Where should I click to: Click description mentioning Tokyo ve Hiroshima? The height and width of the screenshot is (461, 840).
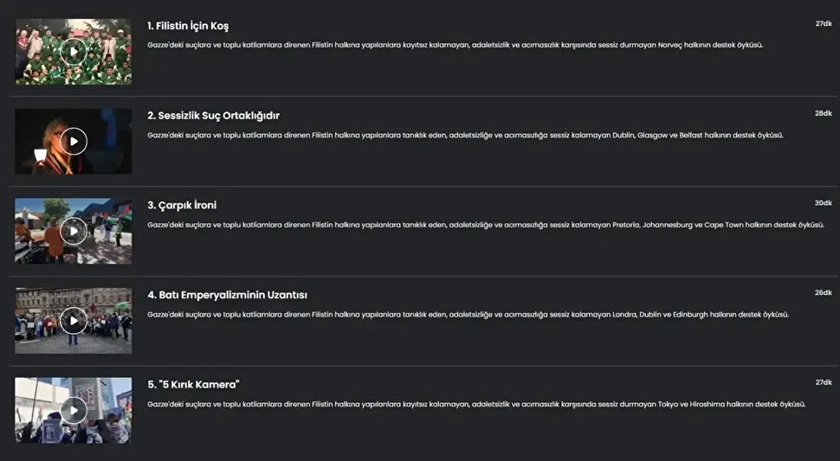[476, 404]
